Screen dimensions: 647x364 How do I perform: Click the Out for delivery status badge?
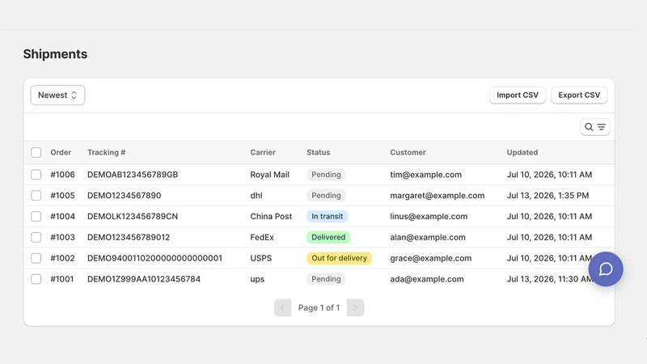tap(339, 258)
